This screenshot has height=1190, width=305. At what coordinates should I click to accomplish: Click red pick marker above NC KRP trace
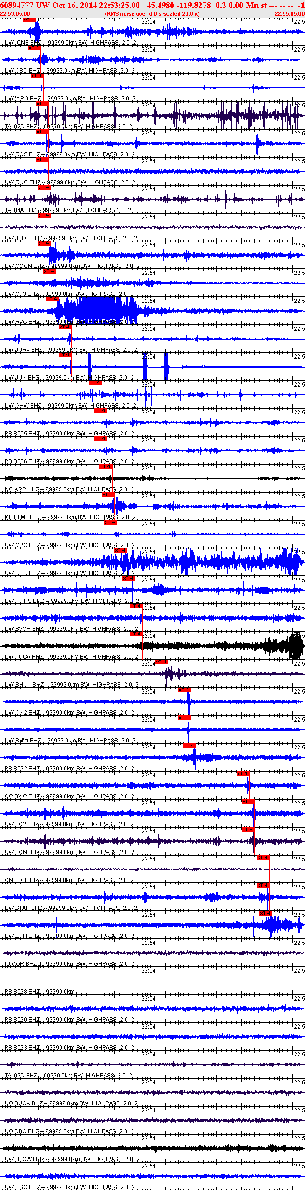point(106,467)
